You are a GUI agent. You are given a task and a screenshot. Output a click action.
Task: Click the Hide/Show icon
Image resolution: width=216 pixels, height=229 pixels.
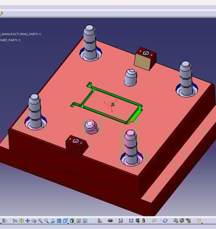pos(78,221)
